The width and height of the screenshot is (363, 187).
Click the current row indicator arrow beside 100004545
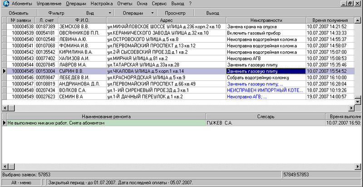click(5, 71)
